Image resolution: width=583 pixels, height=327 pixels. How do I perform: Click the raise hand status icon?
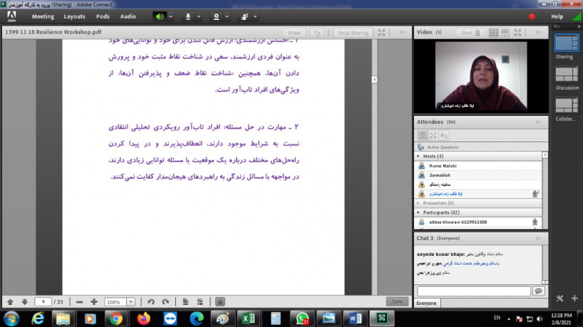coord(244,16)
